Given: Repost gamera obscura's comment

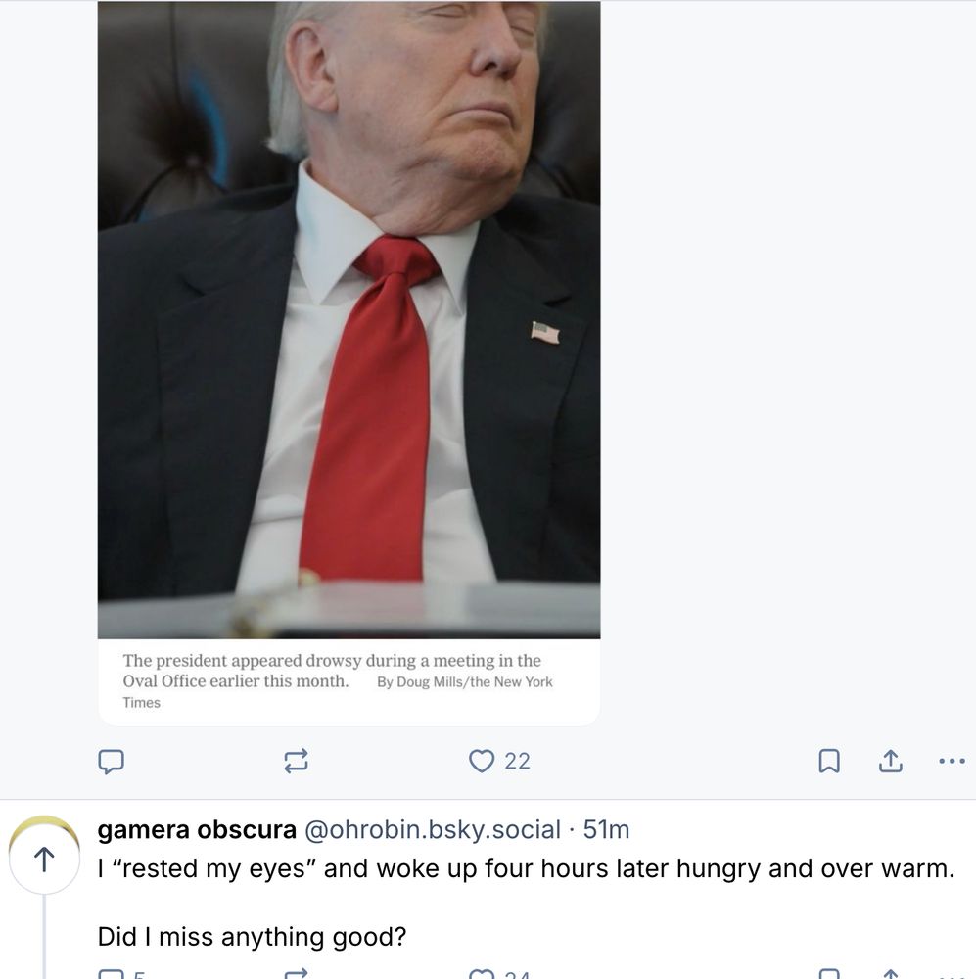Looking at the screenshot, I should click(296, 974).
